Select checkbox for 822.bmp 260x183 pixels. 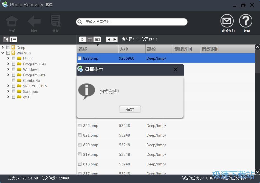click(x=80, y=125)
